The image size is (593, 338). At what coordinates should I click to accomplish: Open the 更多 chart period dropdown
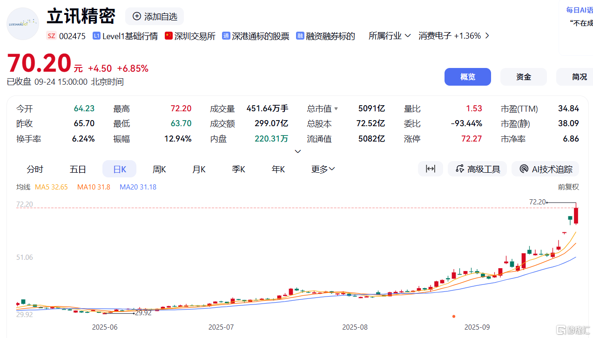click(323, 169)
